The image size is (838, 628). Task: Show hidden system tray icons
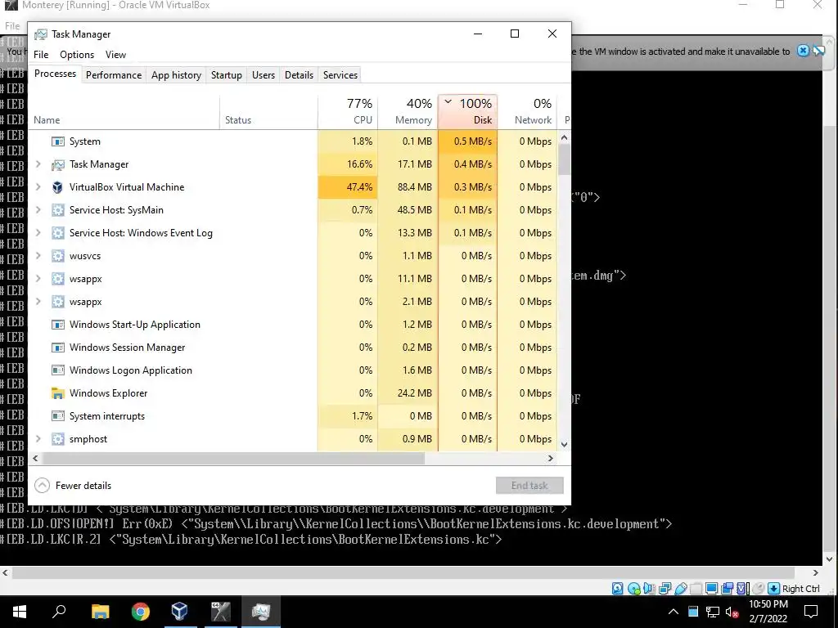[x=674, y=612]
